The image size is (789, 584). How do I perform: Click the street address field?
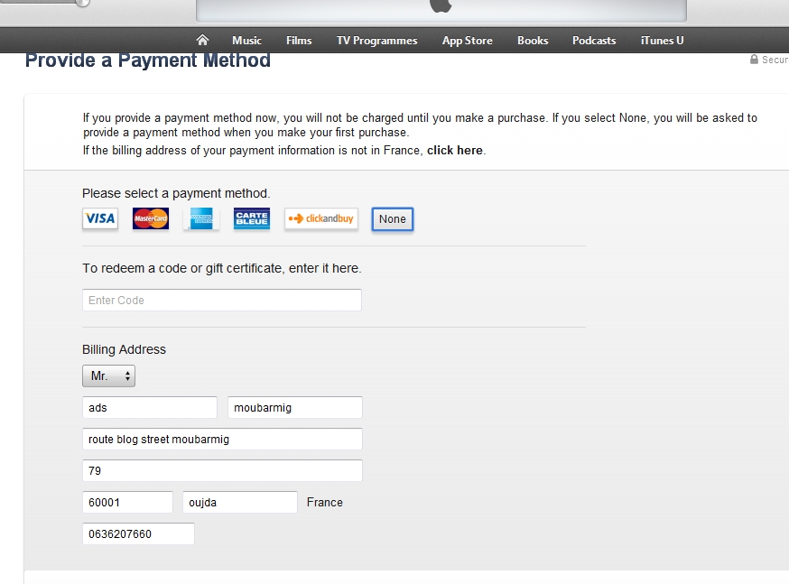(222, 440)
